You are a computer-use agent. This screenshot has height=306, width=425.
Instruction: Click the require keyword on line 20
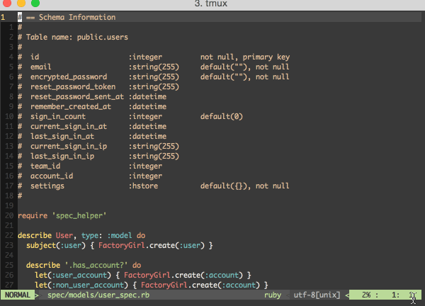pos(33,216)
